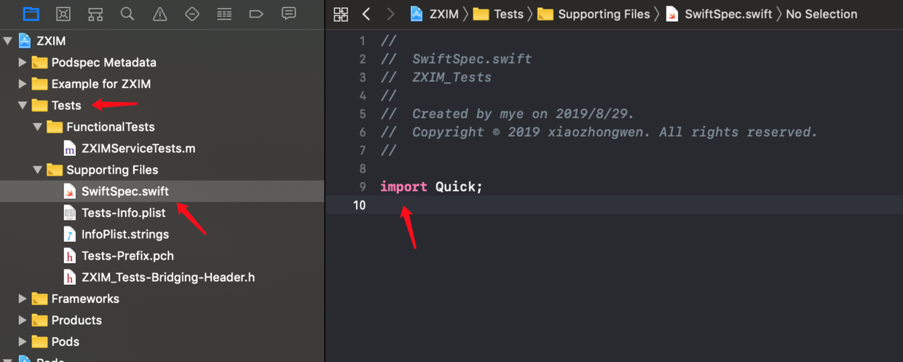Open the Find navigator magnifier icon
903x362 pixels.
click(x=127, y=14)
